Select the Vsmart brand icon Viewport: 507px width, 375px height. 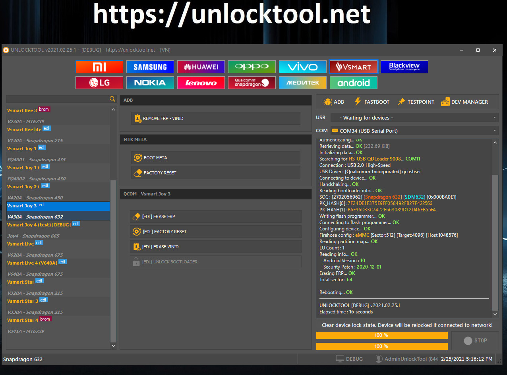pyautogui.click(x=354, y=67)
